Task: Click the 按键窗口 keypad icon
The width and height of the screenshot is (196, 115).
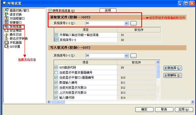Action: tap(7, 23)
